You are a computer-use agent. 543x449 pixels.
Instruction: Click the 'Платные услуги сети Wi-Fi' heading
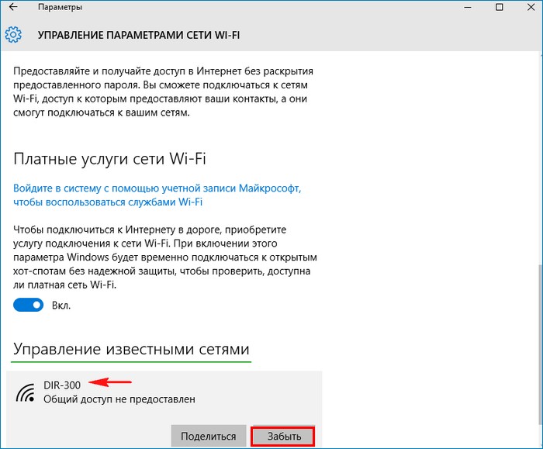(x=109, y=159)
